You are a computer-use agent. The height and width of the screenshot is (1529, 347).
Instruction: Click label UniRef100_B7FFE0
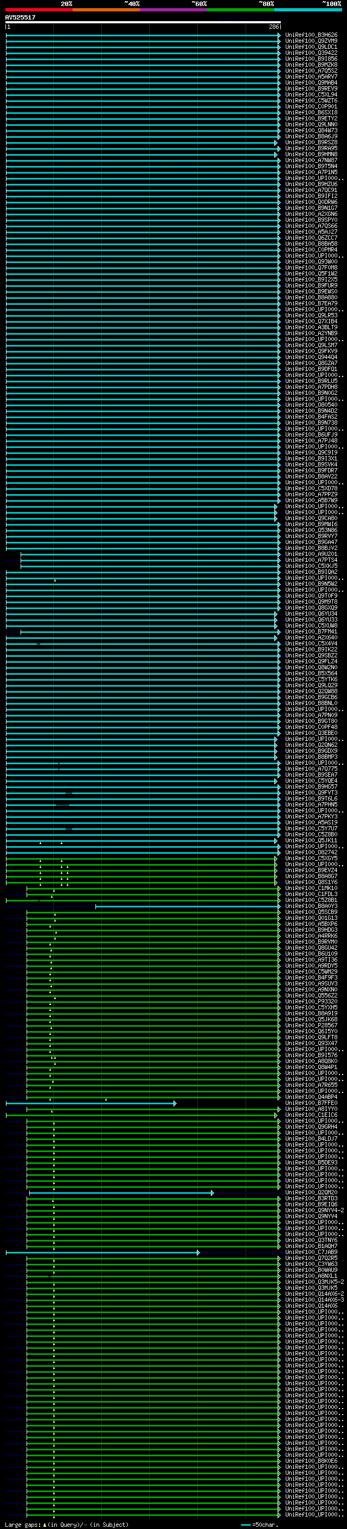(x=311, y=1103)
